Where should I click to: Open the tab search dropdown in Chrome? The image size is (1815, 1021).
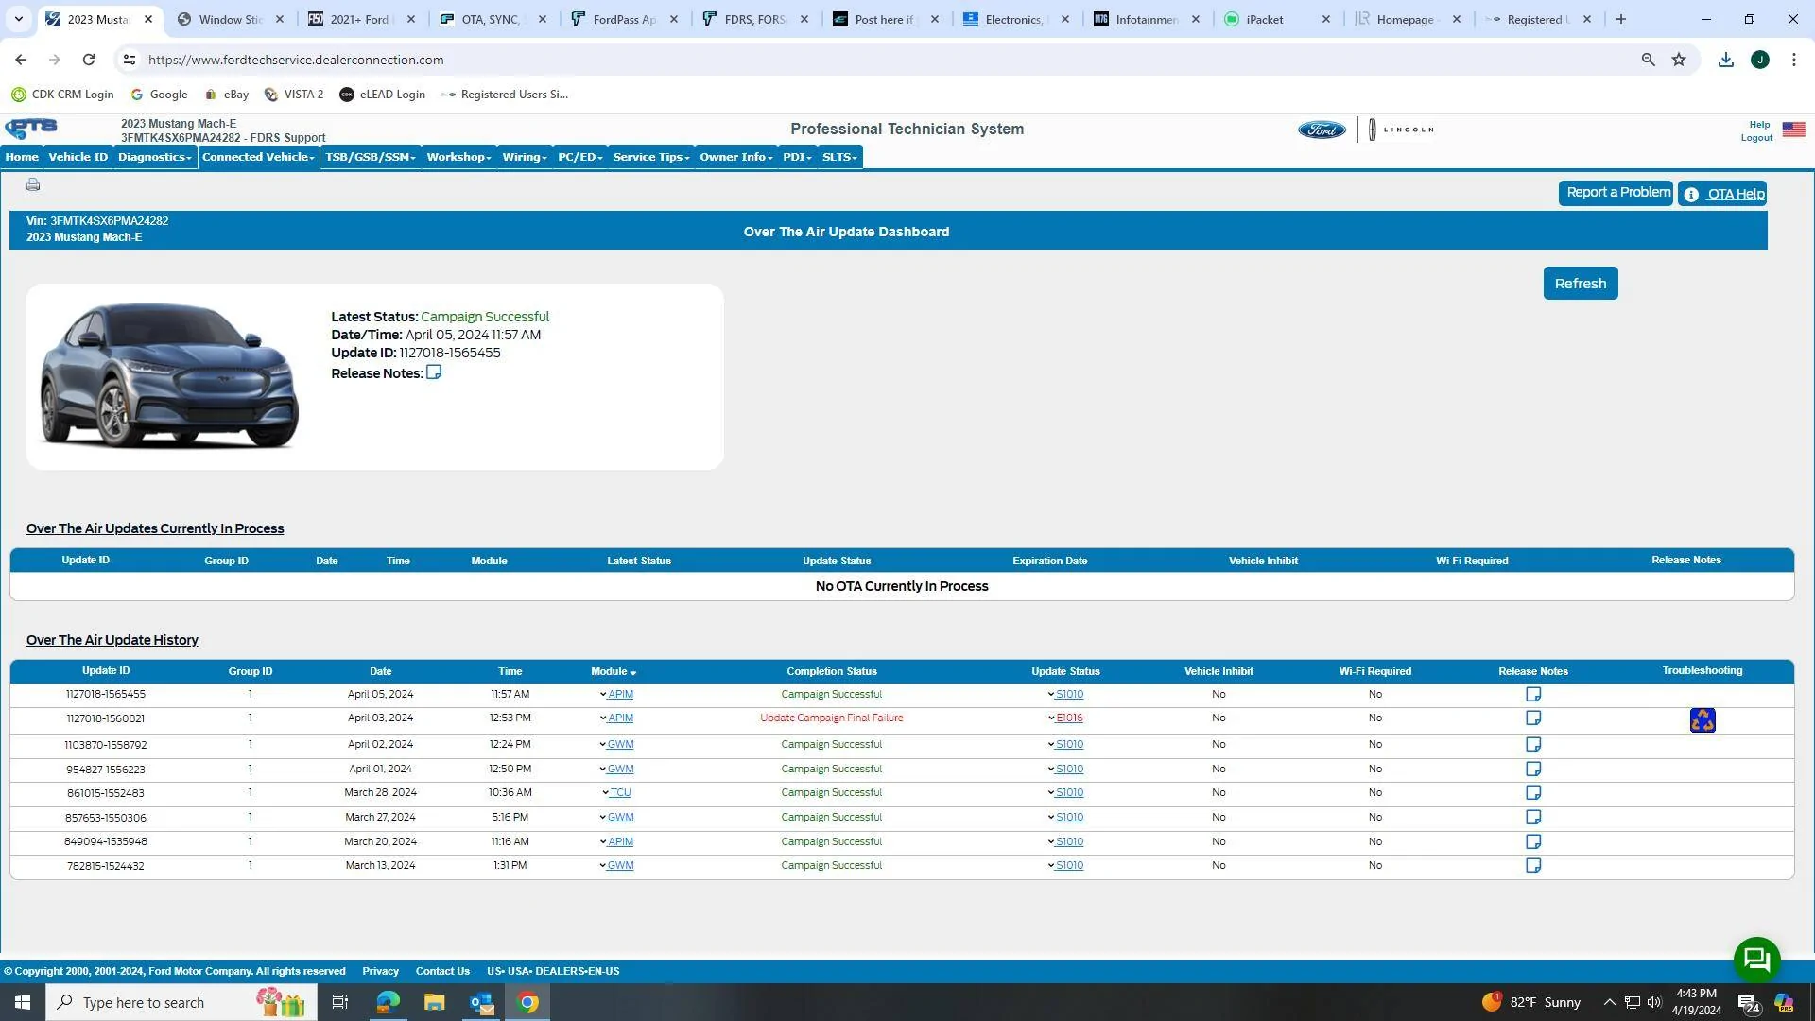coord(18,19)
